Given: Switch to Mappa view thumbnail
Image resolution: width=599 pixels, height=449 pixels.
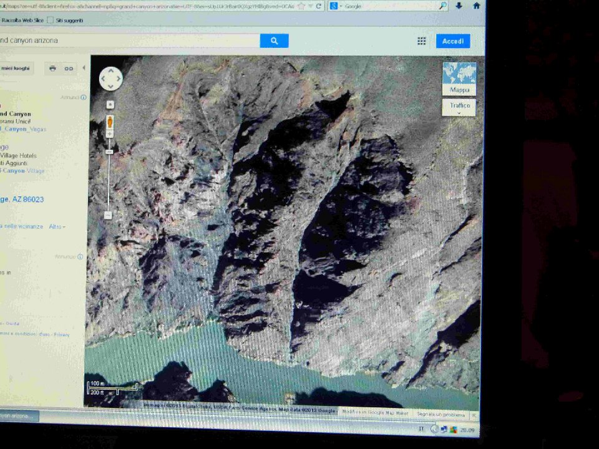Looking at the screenshot, I should (x=459, y=79).
